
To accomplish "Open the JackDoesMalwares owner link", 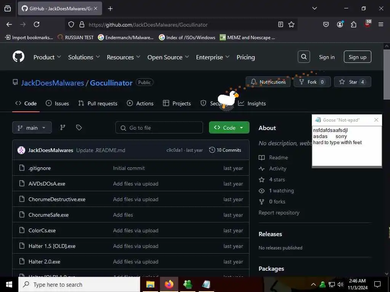I will [53, 83].
